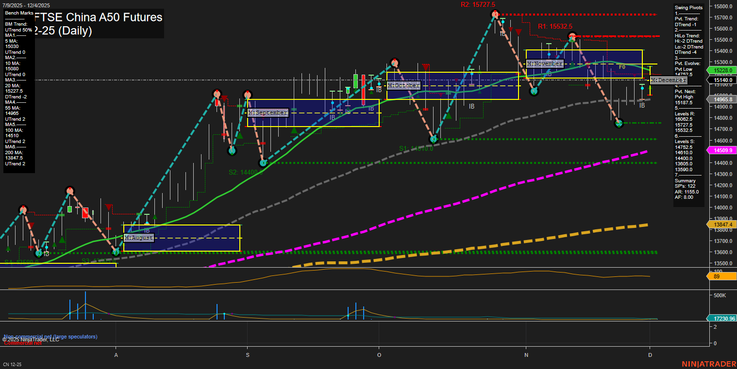
Task: Click the 'Non-commercial net (large speculators)' legend text
Action: click(x=50, y=337)
